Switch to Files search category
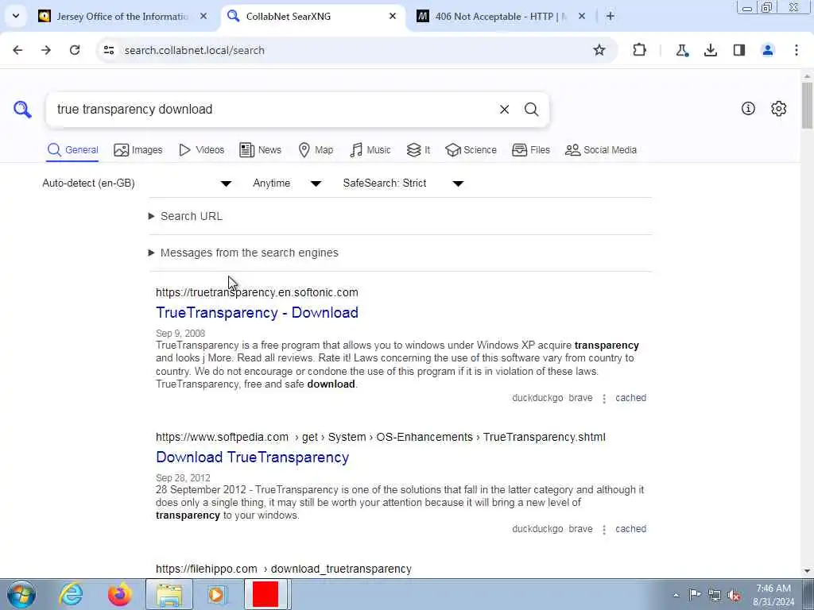The width and height of the screenshot is (814, 610). pyautogui.click(x=530, y=150)
